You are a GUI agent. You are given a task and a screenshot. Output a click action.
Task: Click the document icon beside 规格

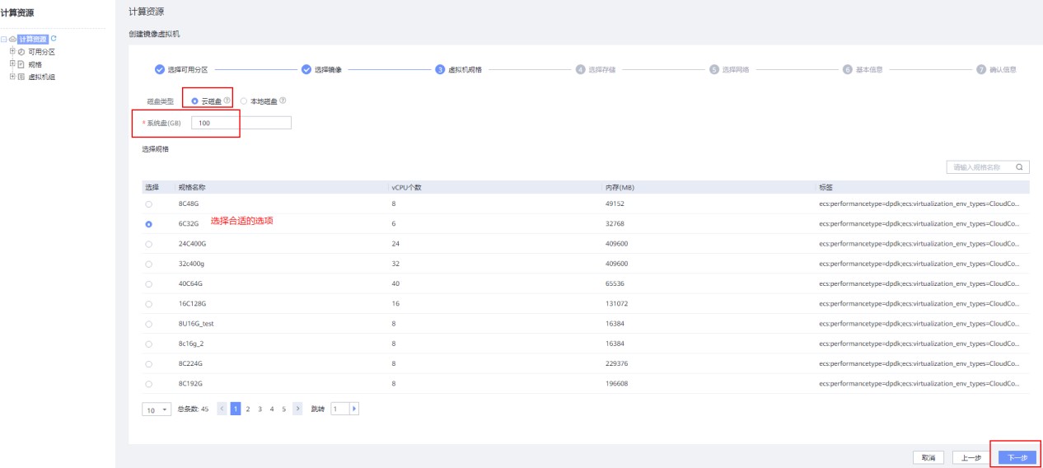[21, 63]
